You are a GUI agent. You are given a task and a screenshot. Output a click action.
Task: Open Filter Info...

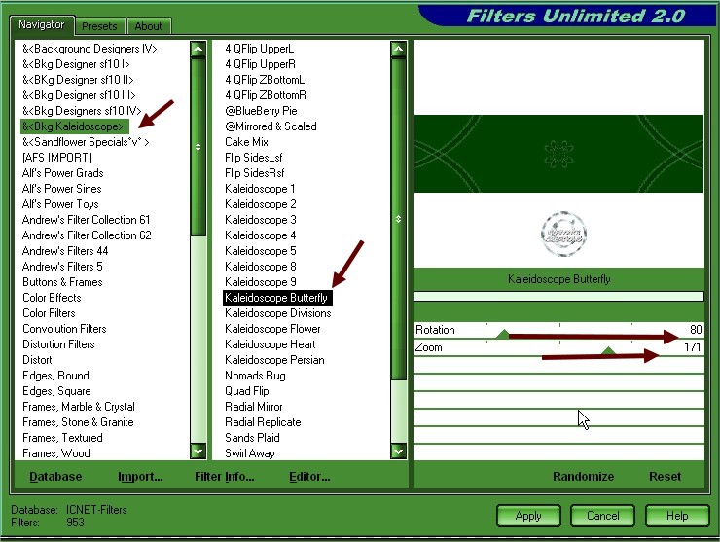tap(224, 477)
